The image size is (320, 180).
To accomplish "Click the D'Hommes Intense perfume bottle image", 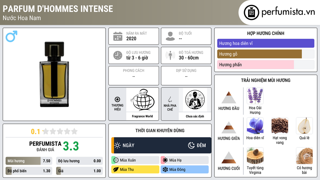I will click(x=54, y=74).
